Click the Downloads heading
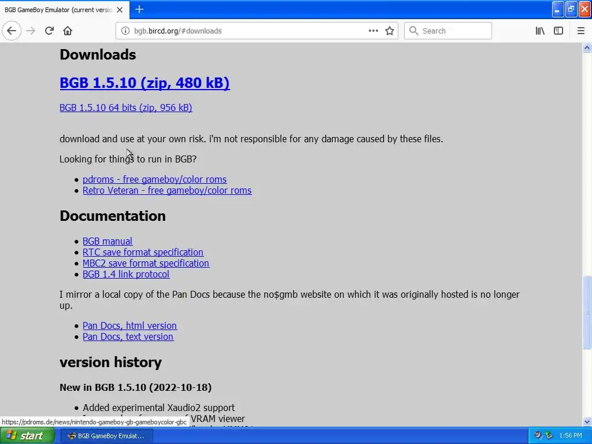 click(98, 55)
